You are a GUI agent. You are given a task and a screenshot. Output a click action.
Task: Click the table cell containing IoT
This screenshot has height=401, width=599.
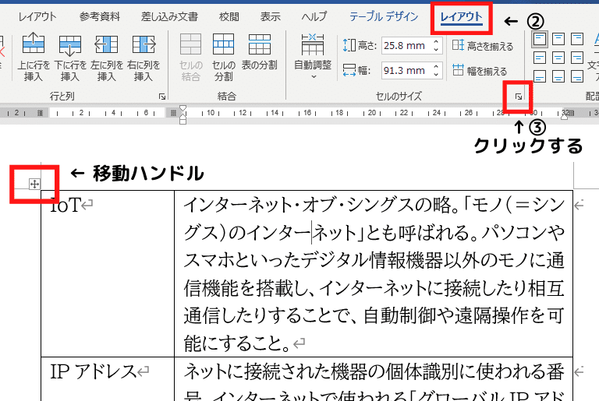108,273
